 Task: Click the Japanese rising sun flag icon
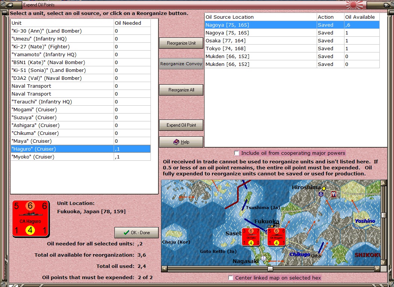tap(355, 4)
